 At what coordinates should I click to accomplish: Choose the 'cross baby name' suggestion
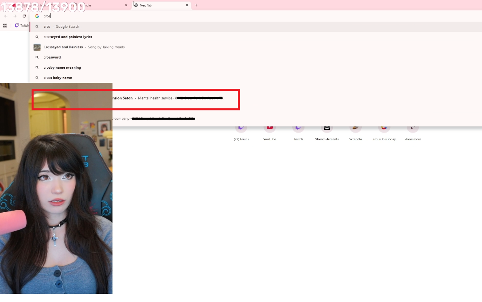pyautogui.click(x=256, y=78)
